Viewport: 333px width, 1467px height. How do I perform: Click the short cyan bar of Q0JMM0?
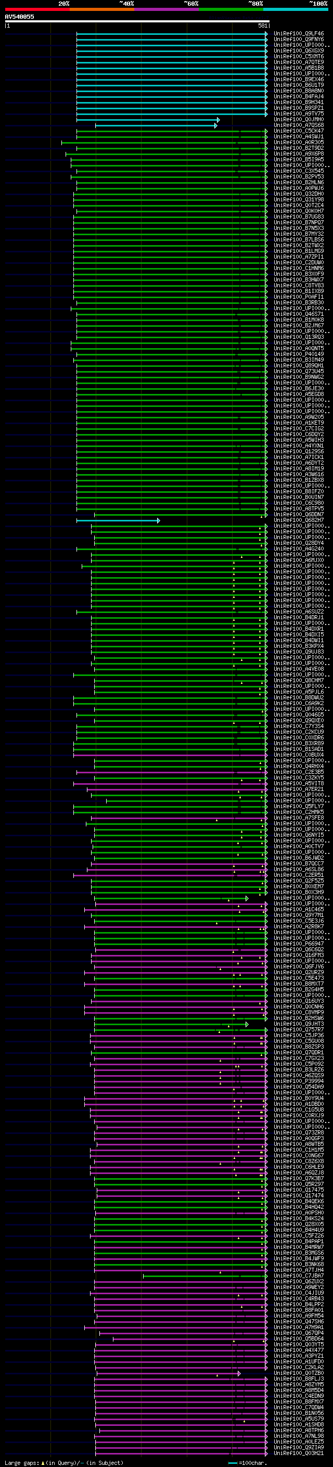click(x=148, y=120)
